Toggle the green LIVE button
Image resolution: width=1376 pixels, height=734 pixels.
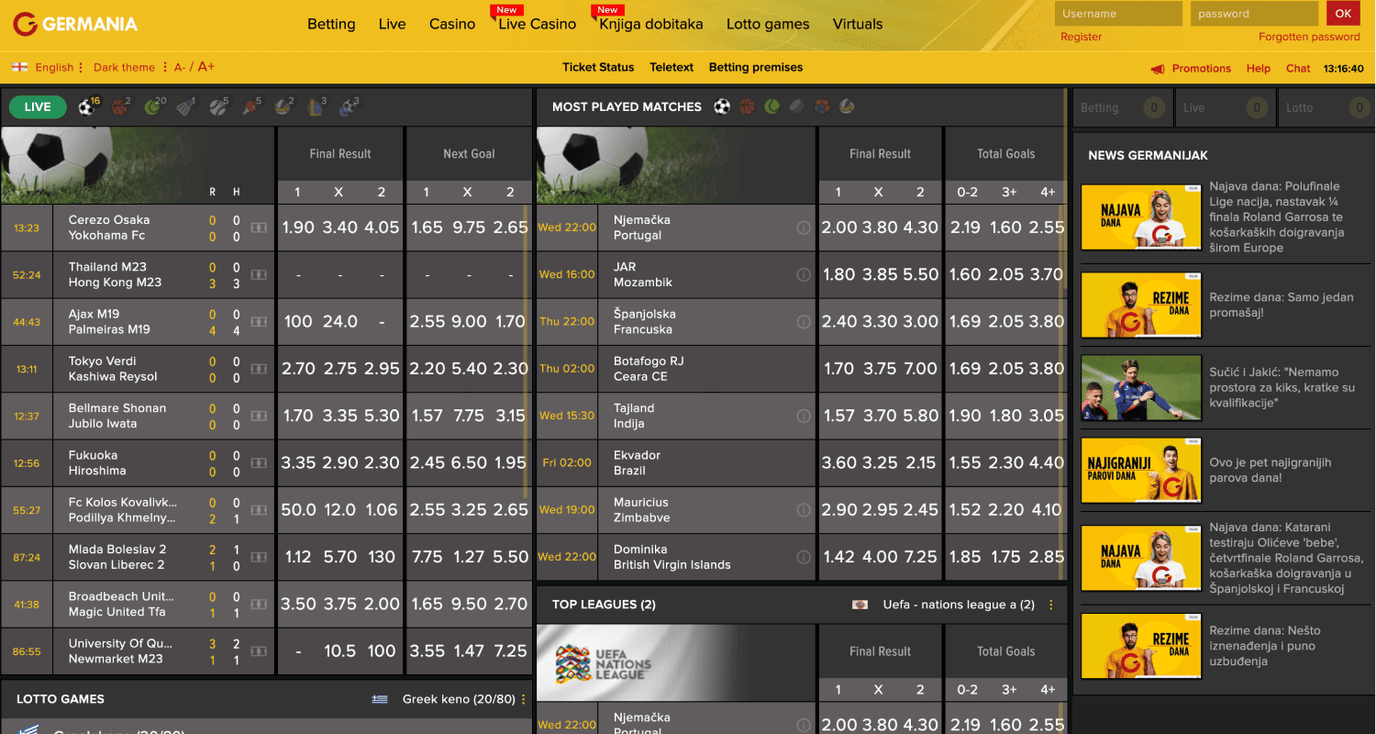tap(38, 107)
